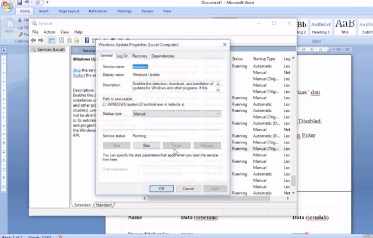Screen dimensions: 373x238
Task: Click the Stop button in properties dialog
Action: [146, 145]
